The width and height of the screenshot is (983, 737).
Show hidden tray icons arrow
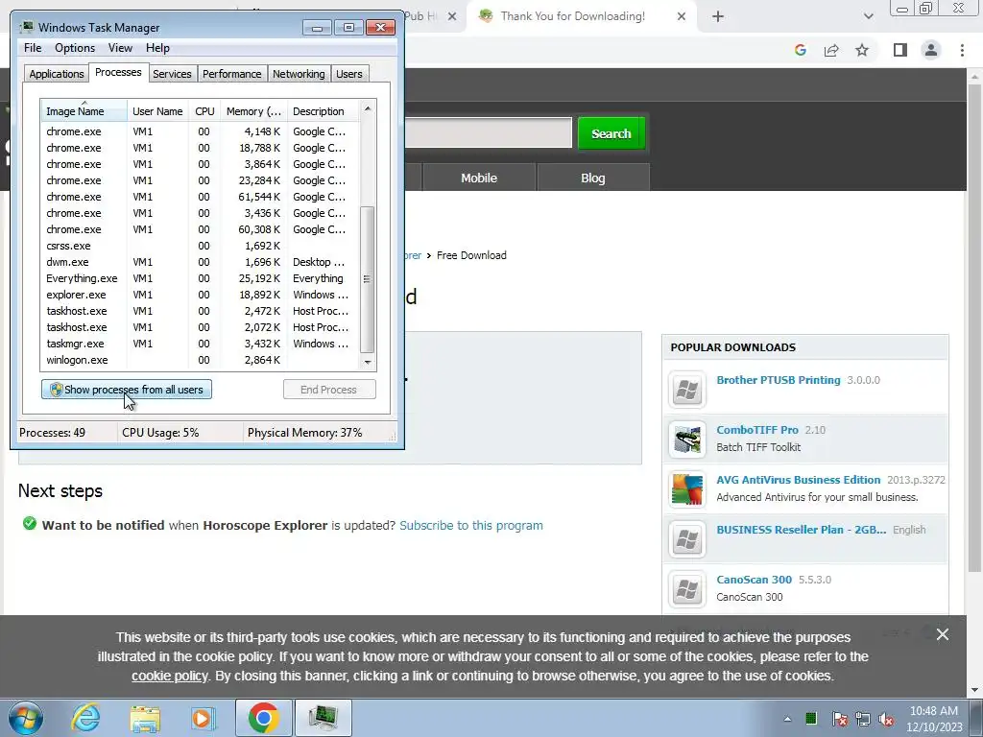pos(787,719)
